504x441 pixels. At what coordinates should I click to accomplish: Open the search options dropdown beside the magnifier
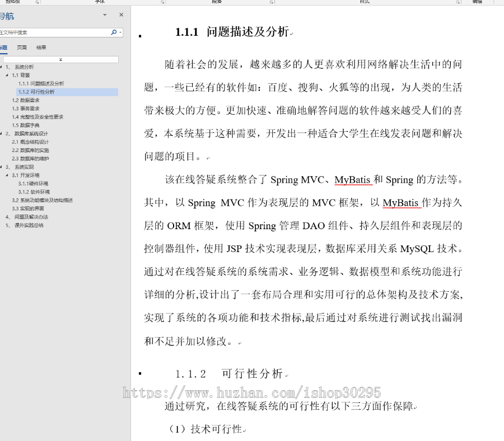click(120, 32)
